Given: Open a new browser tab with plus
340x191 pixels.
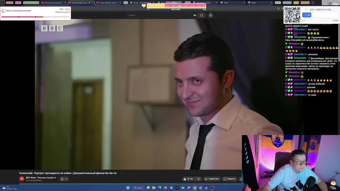Looking at the screenshot, I should [313, 3].
